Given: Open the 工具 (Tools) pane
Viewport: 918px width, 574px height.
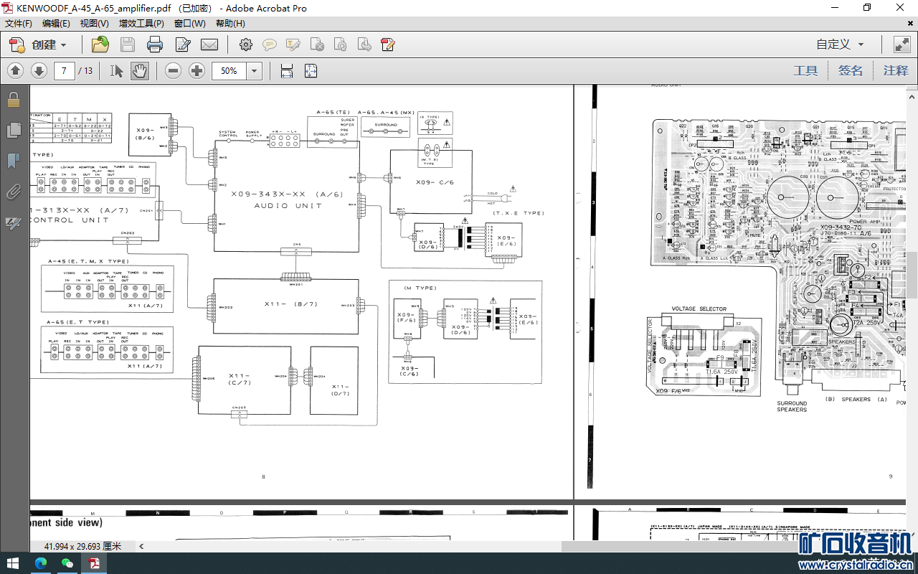Looking at the screenshot, I should click(805, 70).
